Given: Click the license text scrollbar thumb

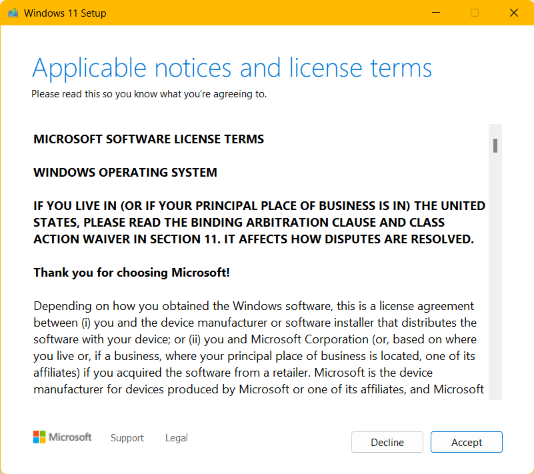Looking at the screenshot, I should [x=495, y=145].
